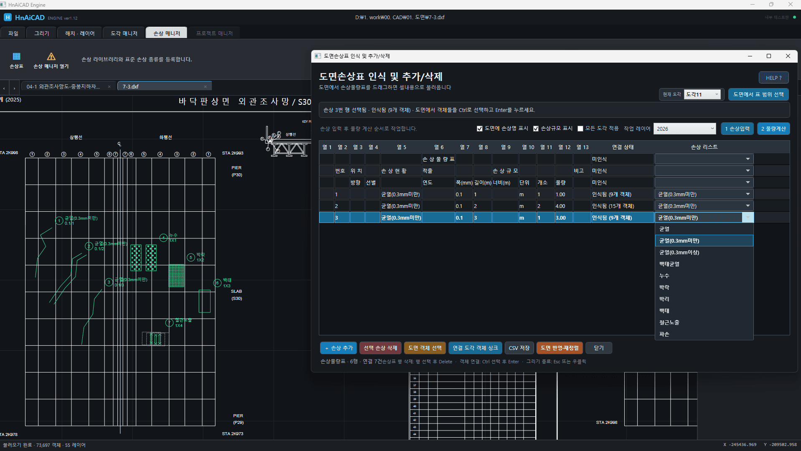
Task: Expand 손상 리스트 dropdown in 비고 header row
Action: pos(748,171)
